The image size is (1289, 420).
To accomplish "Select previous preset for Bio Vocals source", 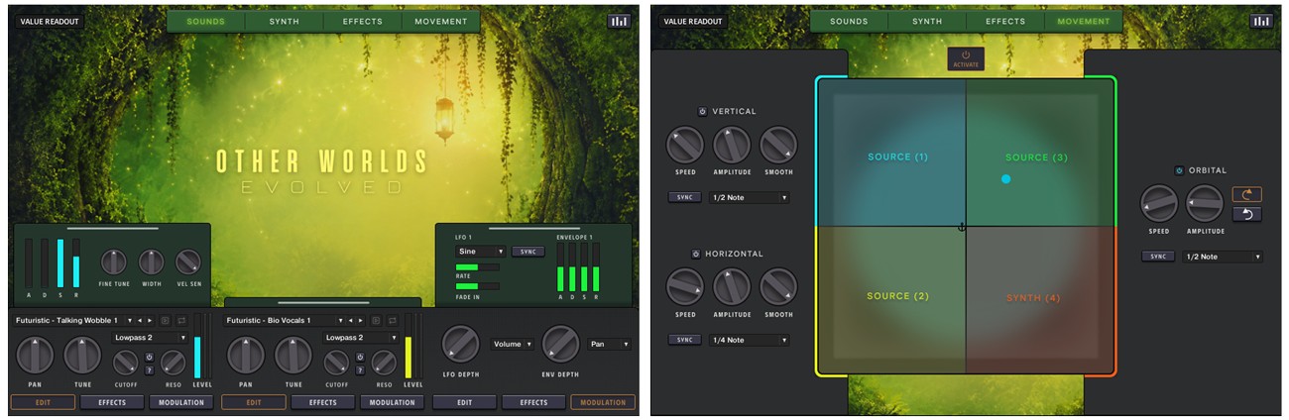I will 351,321.
